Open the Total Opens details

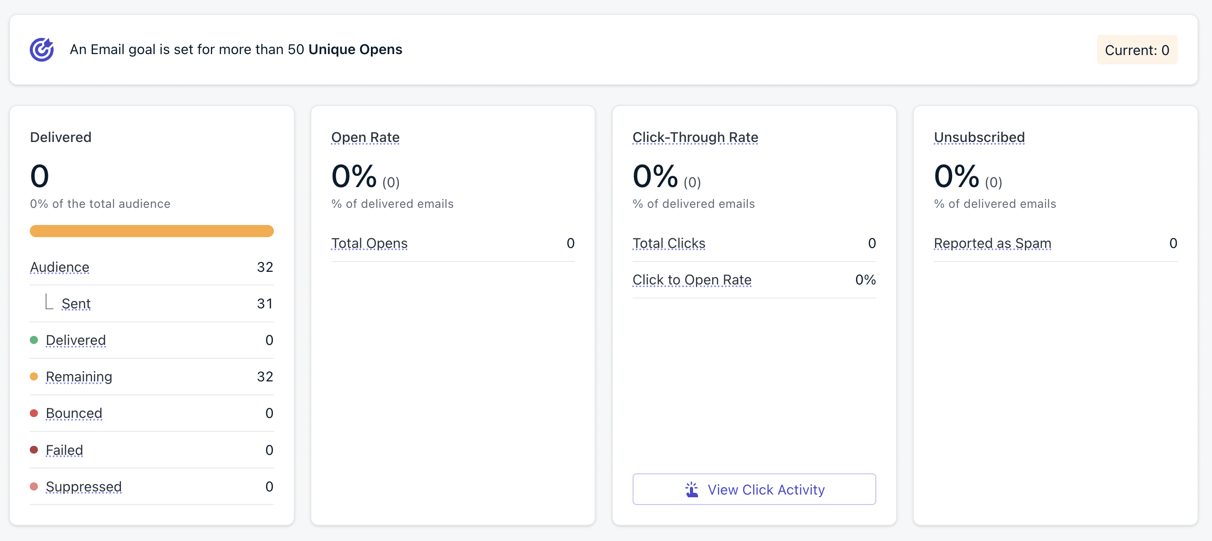coord(370,243)
